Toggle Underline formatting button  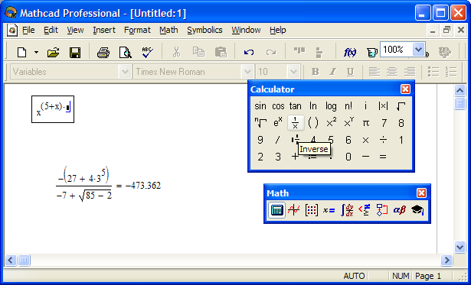(350, 72)
